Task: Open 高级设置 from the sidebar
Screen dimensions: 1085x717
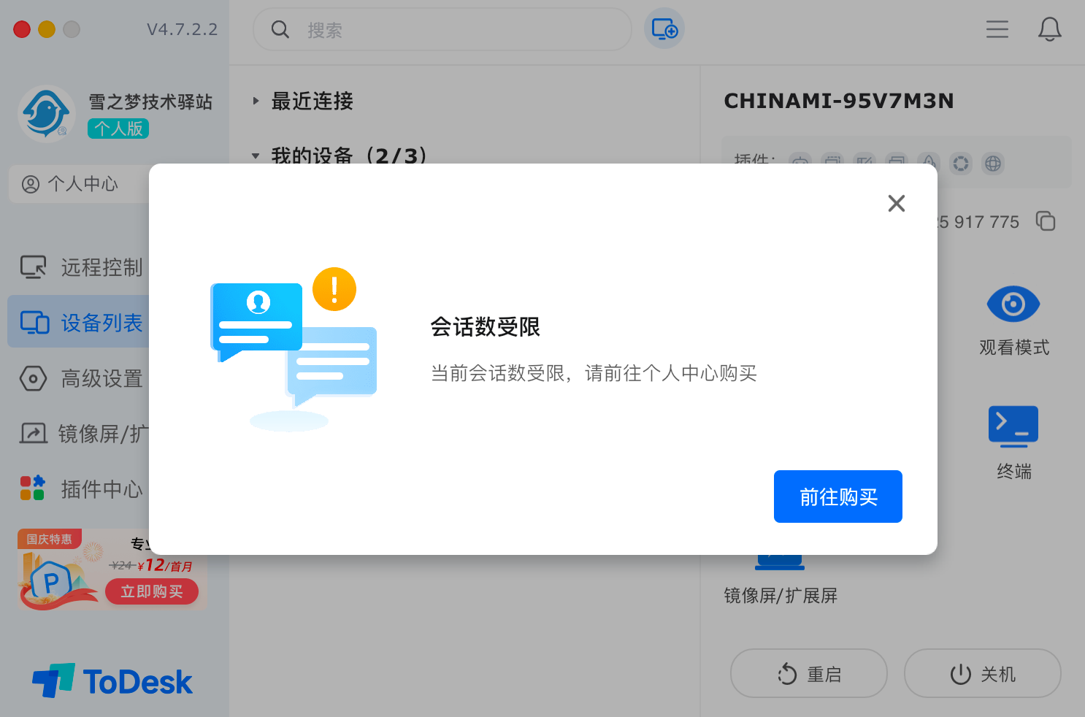Action: 82,378
